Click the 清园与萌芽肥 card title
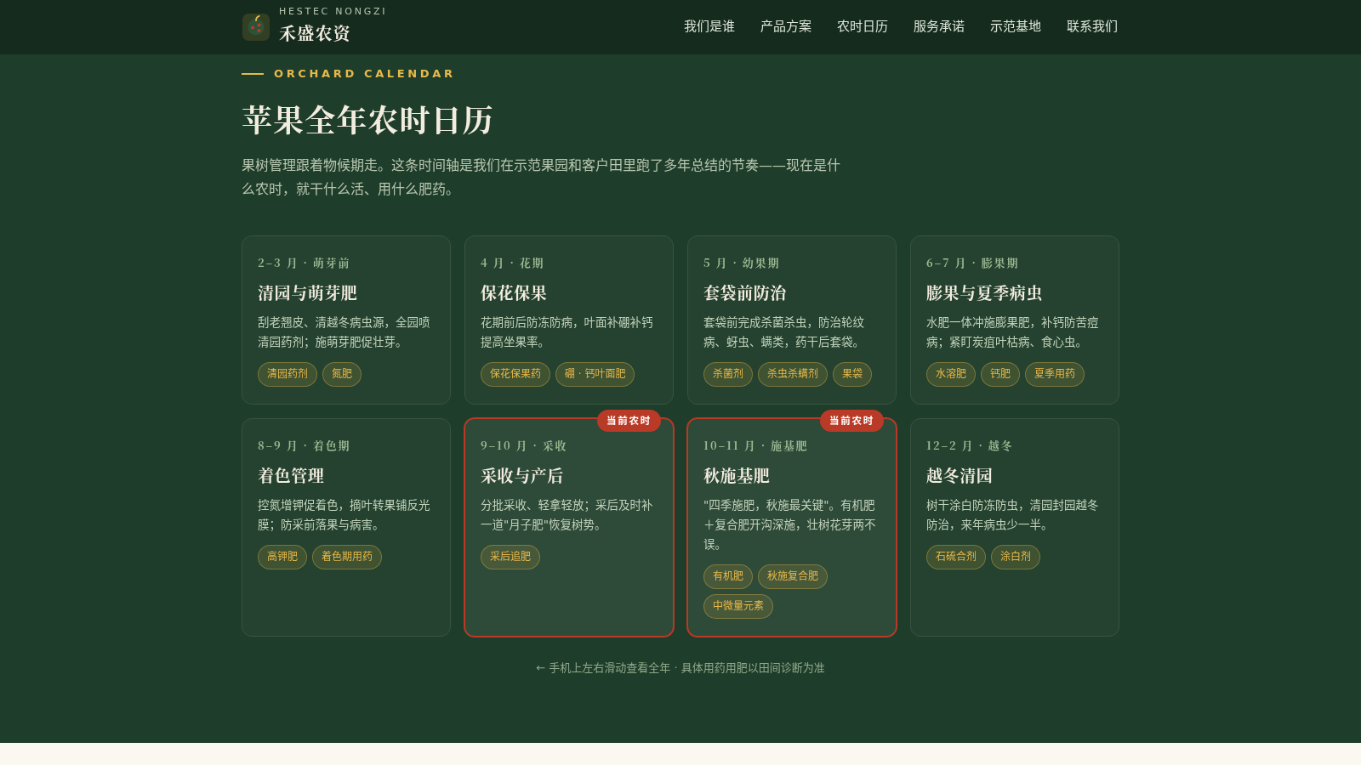Image resolution: width=1361 pixels, height=765 pixels. pos(307,293)
